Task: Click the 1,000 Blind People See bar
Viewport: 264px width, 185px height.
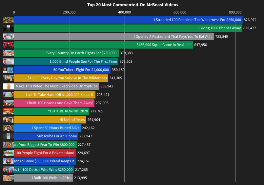Action: click(x=66, y=61)
